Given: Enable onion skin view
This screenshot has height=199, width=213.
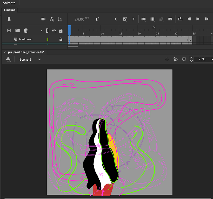Looking at the screenshot, I should pos(143,19).
